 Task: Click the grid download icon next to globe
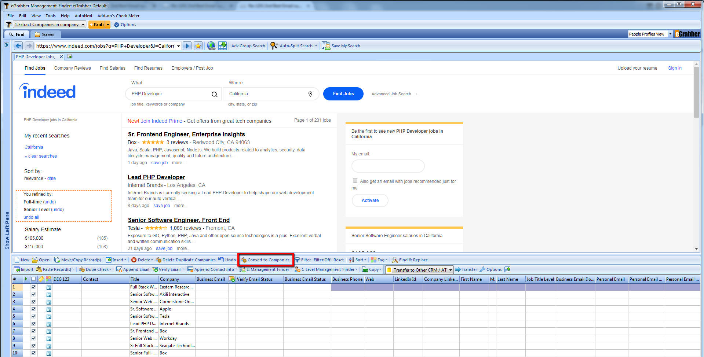coord(222,46)
